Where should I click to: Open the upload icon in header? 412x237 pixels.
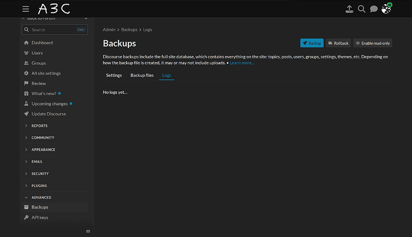coord(349,9)
